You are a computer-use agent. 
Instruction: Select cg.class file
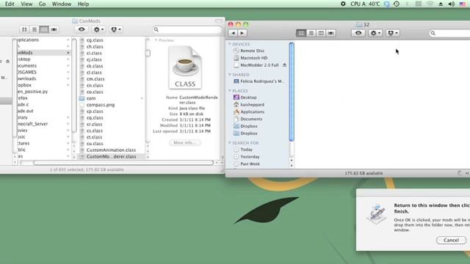click(95, 40)
